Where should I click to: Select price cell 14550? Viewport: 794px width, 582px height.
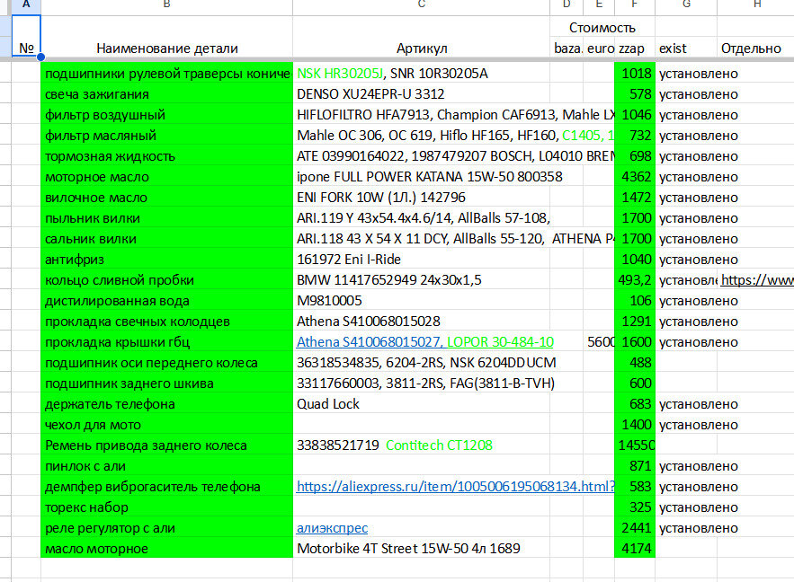click(635, 445)
